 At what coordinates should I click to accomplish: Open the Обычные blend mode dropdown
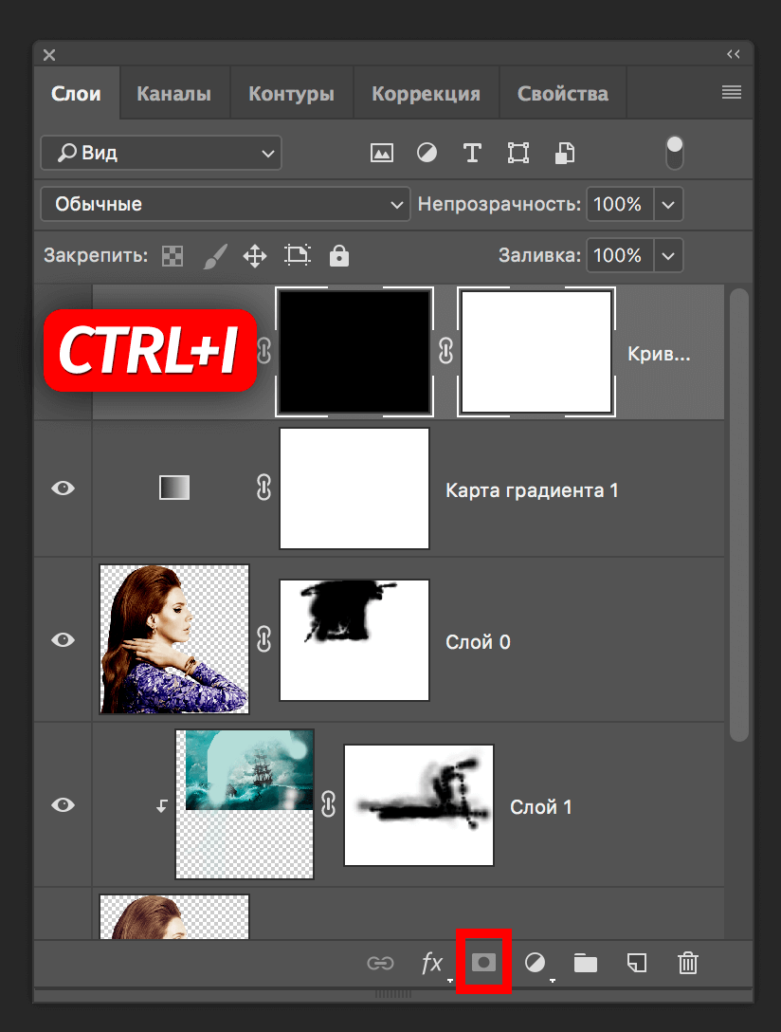(x=225, y=204)
